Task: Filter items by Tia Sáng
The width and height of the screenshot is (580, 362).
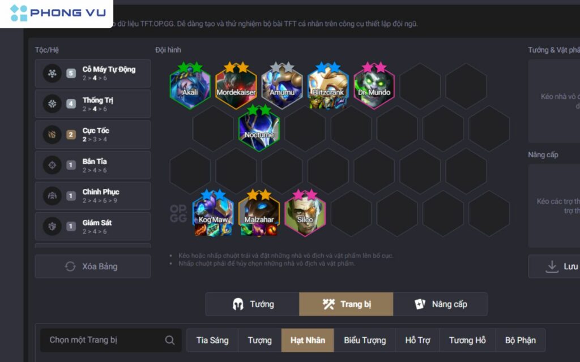Action: click(x=212, y=340)
